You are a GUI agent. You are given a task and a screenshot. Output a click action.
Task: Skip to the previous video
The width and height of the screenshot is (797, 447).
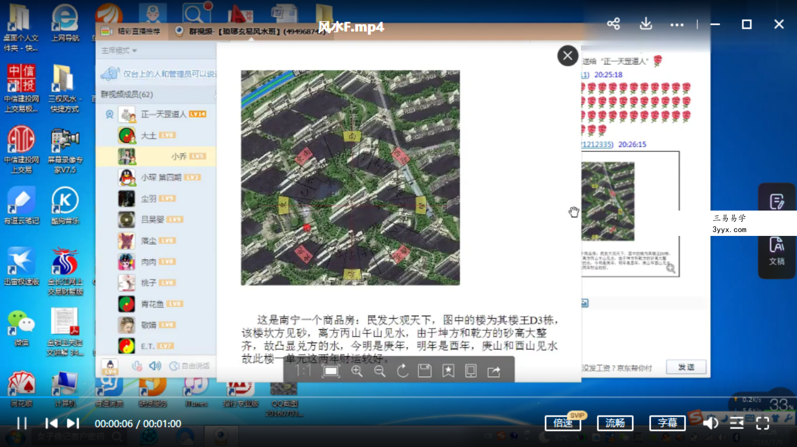point(51,423)
